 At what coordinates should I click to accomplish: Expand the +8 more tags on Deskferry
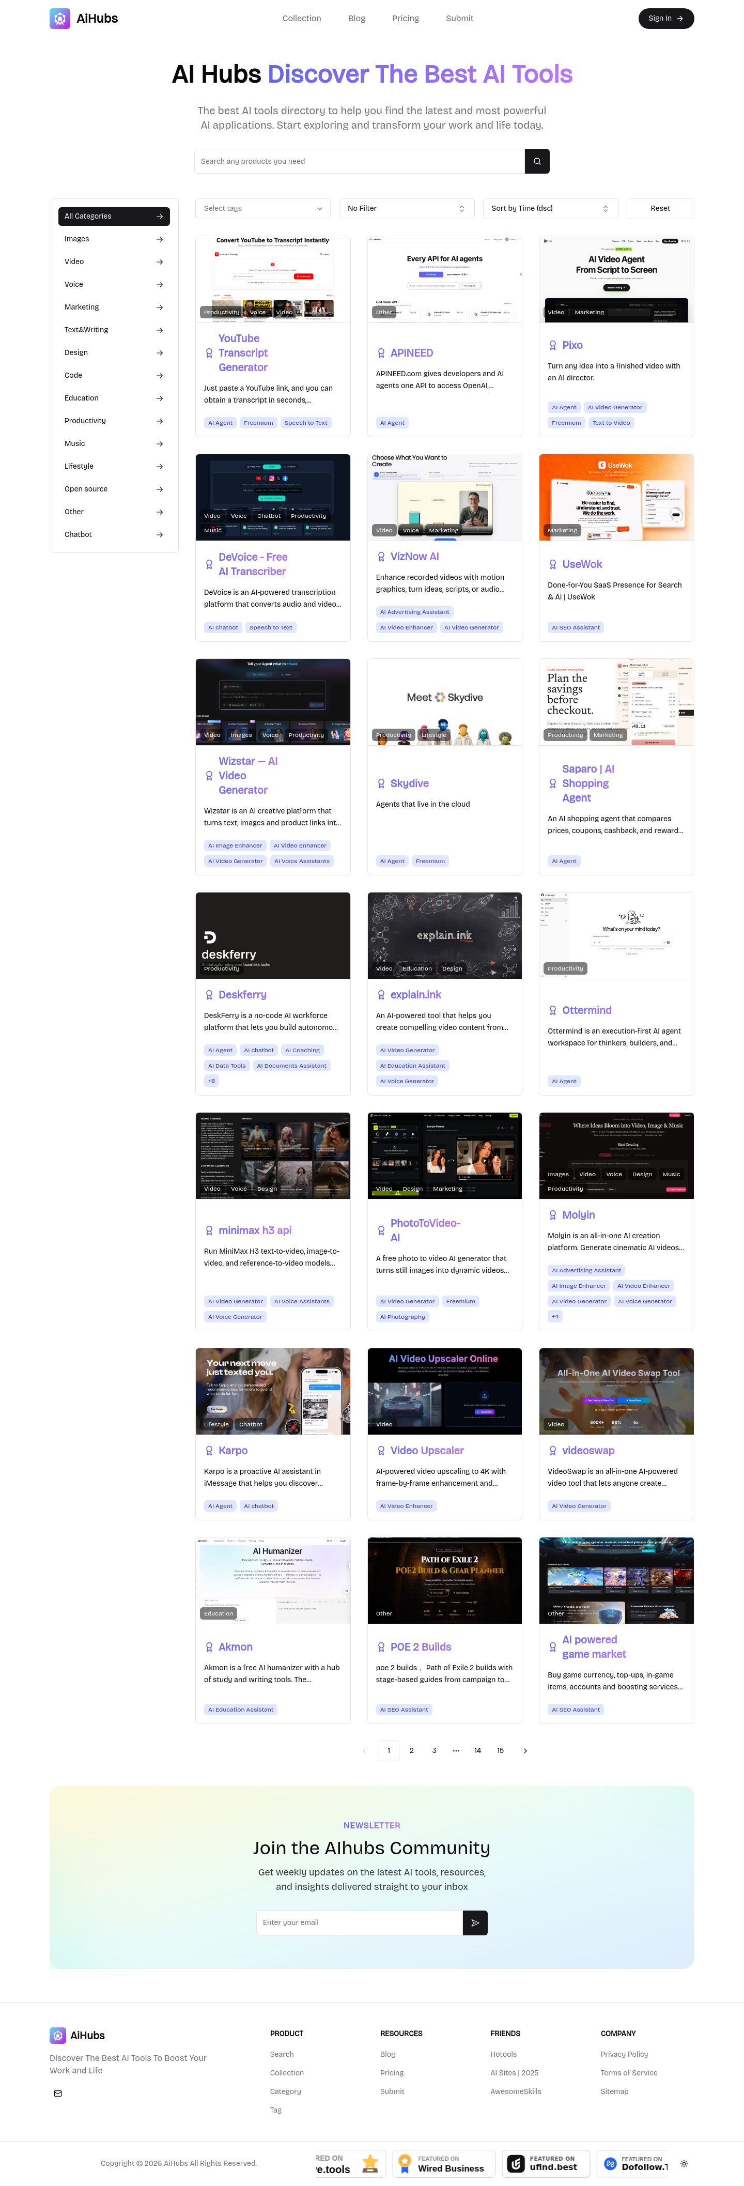pyautogui.click(x=211, y=1080)
